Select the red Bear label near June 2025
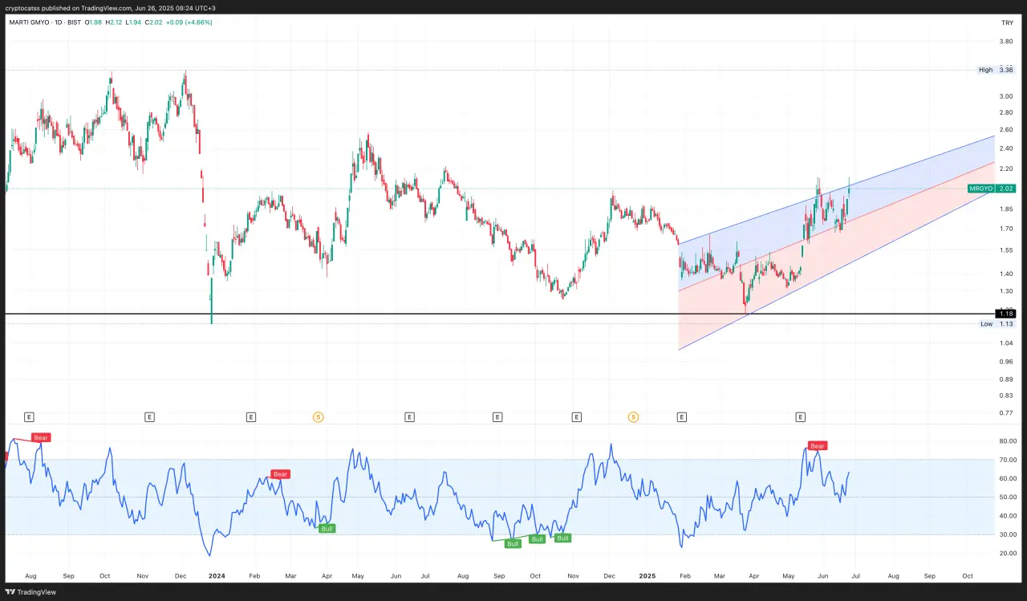This screenshot has width=1027, height=601. [817, 445]
